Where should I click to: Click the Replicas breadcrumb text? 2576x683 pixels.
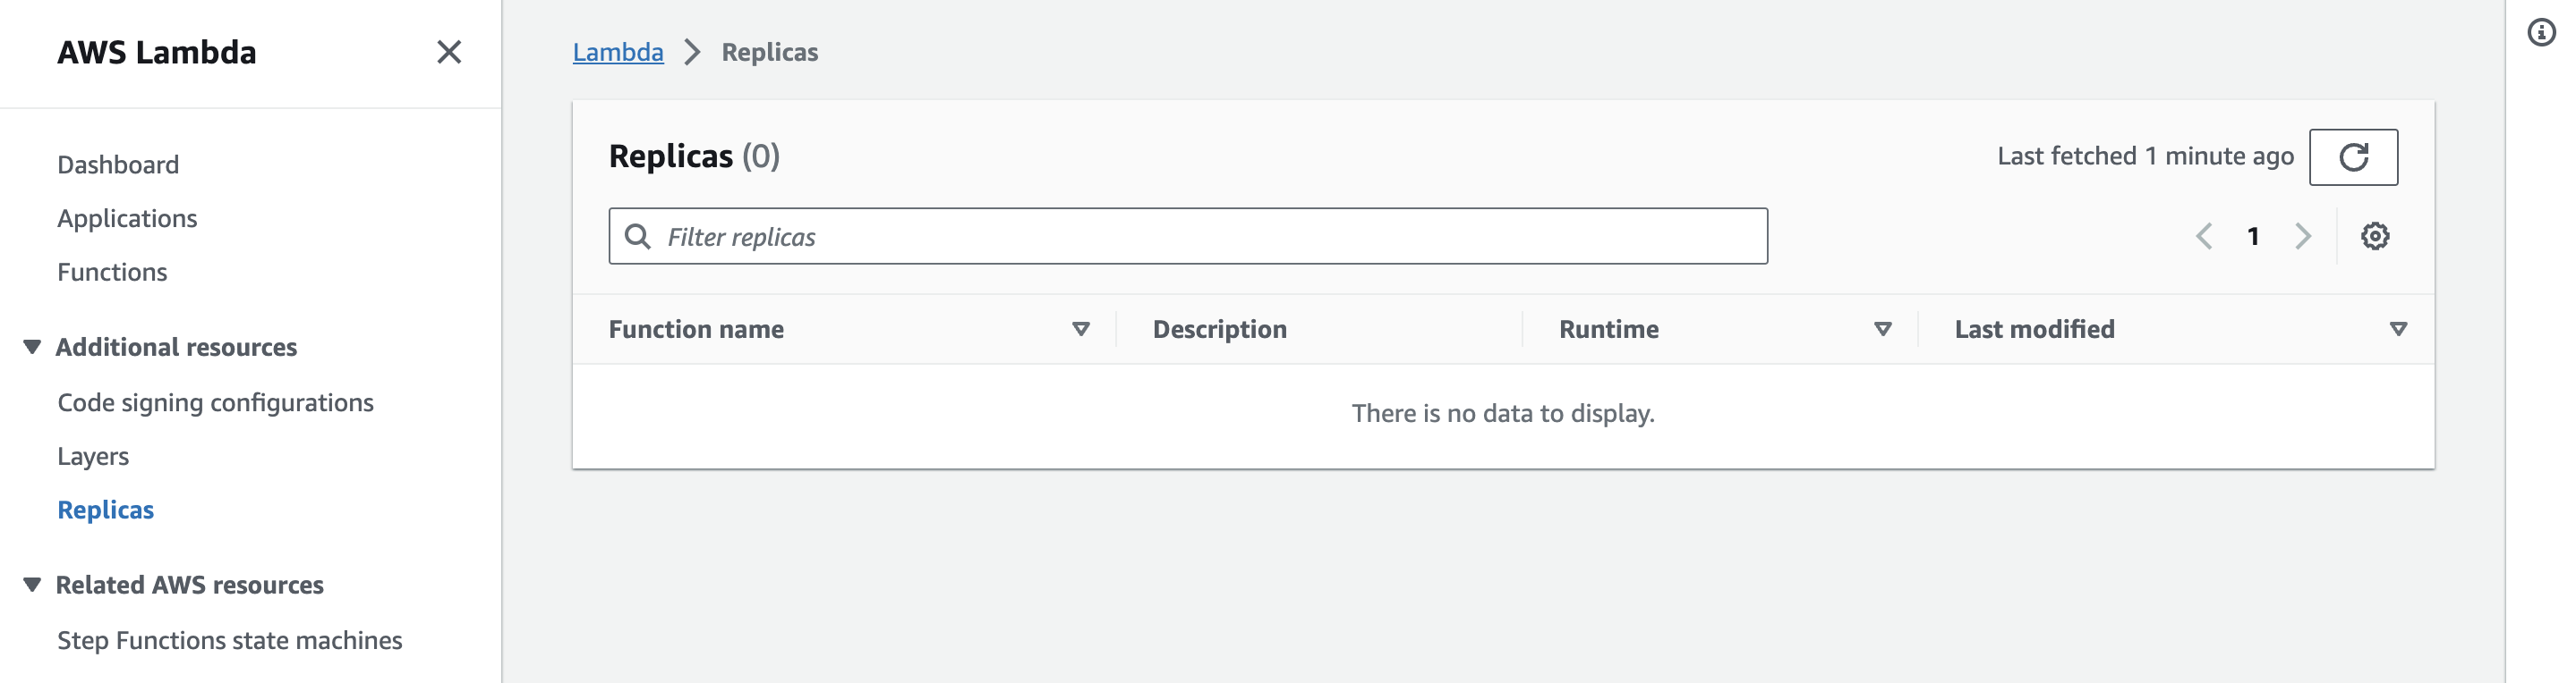(769, 52)
